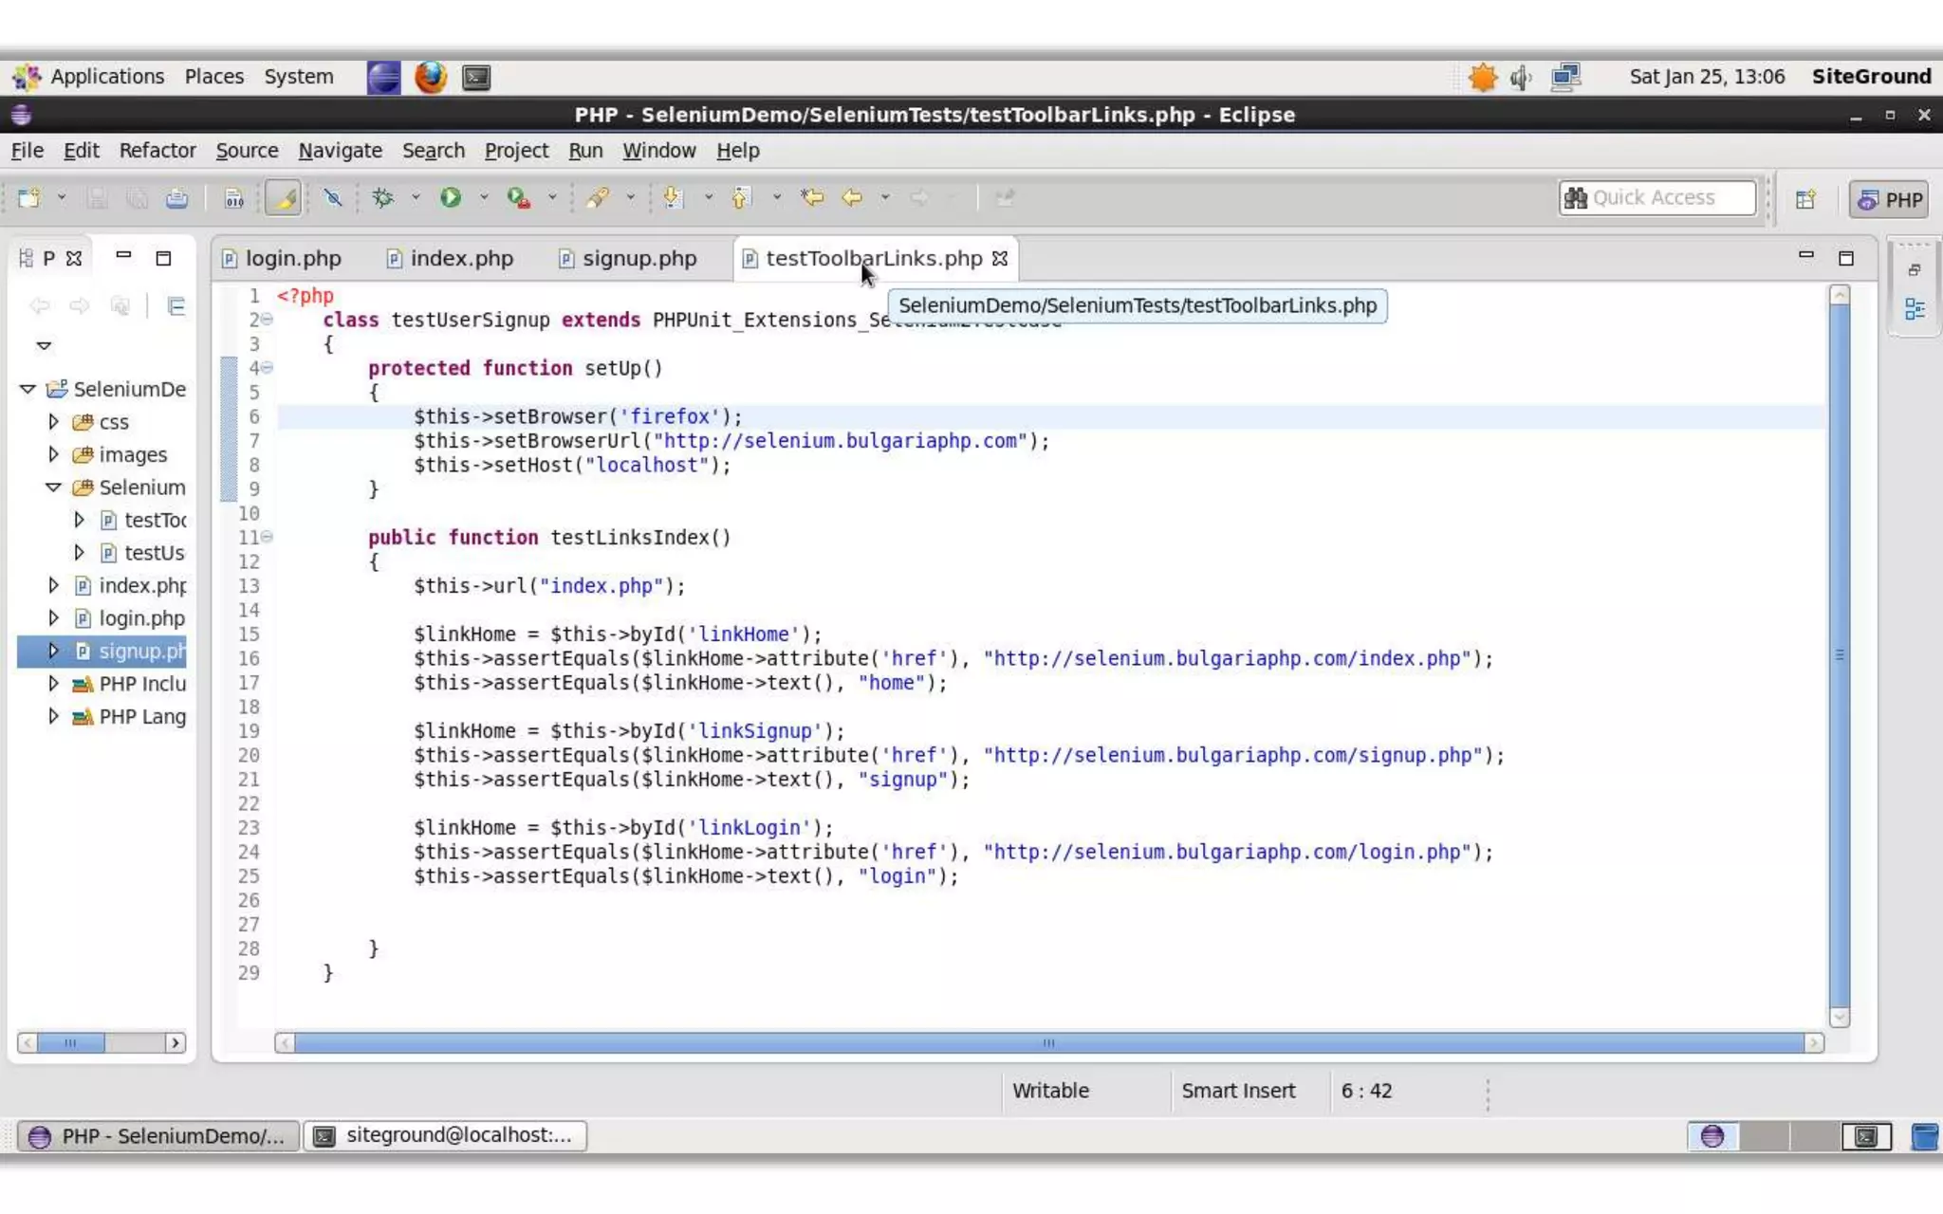Click Open Perspective icon beside PHP
This screenshot has height=1214, width=1943.
(1805, 199)
